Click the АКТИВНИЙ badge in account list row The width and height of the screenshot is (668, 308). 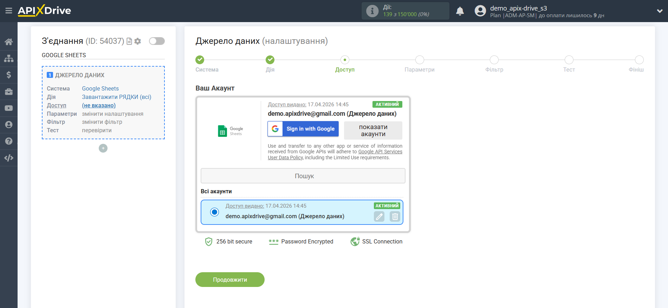point(387,206)
